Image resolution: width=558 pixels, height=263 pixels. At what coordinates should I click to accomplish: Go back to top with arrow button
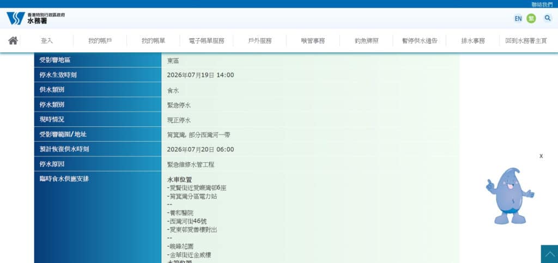[x=549, y=254]
